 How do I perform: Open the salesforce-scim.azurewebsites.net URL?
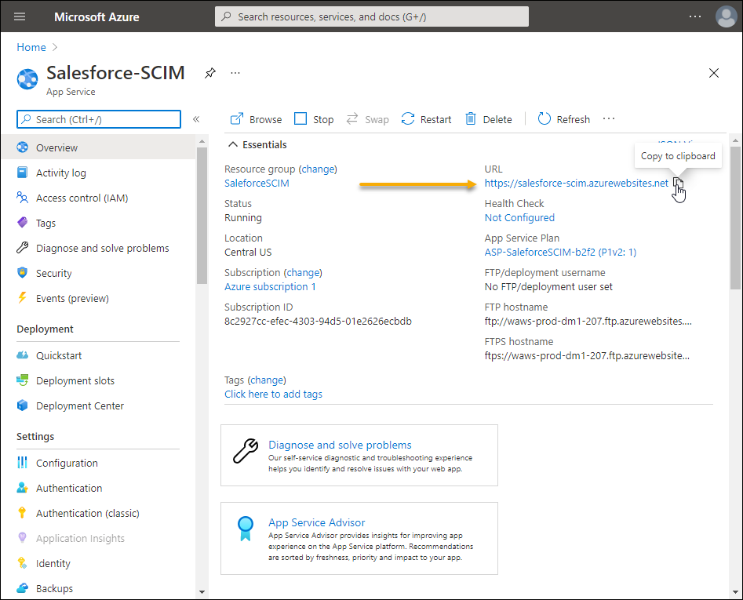pos(576,184)
